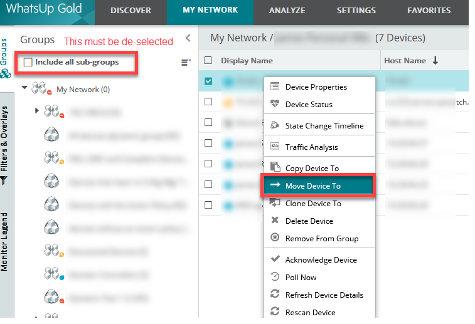Click the Delete Device X icon
This screenshot has height=324, width=475.
click(x=275, y=220)
